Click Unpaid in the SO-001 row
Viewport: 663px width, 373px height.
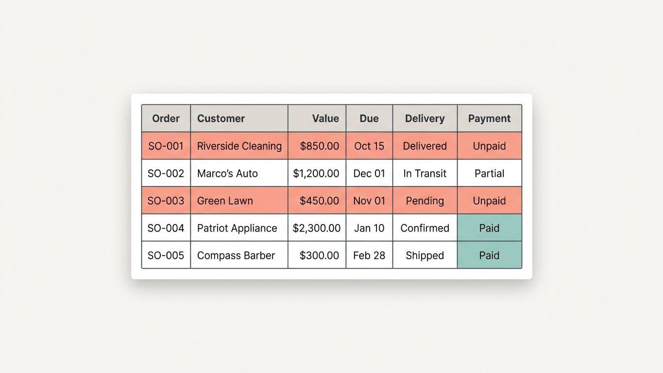coord(490,146)
